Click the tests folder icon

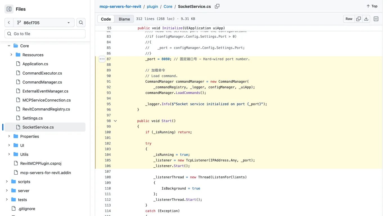(13, 199)
